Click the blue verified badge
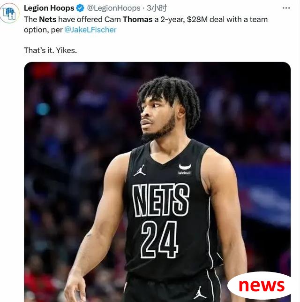Viewport: 300px width, 302px height. click(80, 8)
